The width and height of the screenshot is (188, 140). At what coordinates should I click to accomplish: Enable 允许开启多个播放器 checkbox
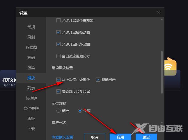tap(58, 20)
